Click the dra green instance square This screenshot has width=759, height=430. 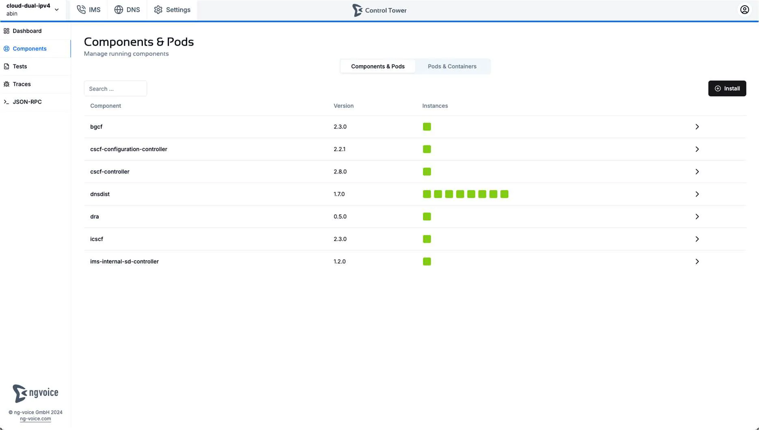tap(427, 217)
